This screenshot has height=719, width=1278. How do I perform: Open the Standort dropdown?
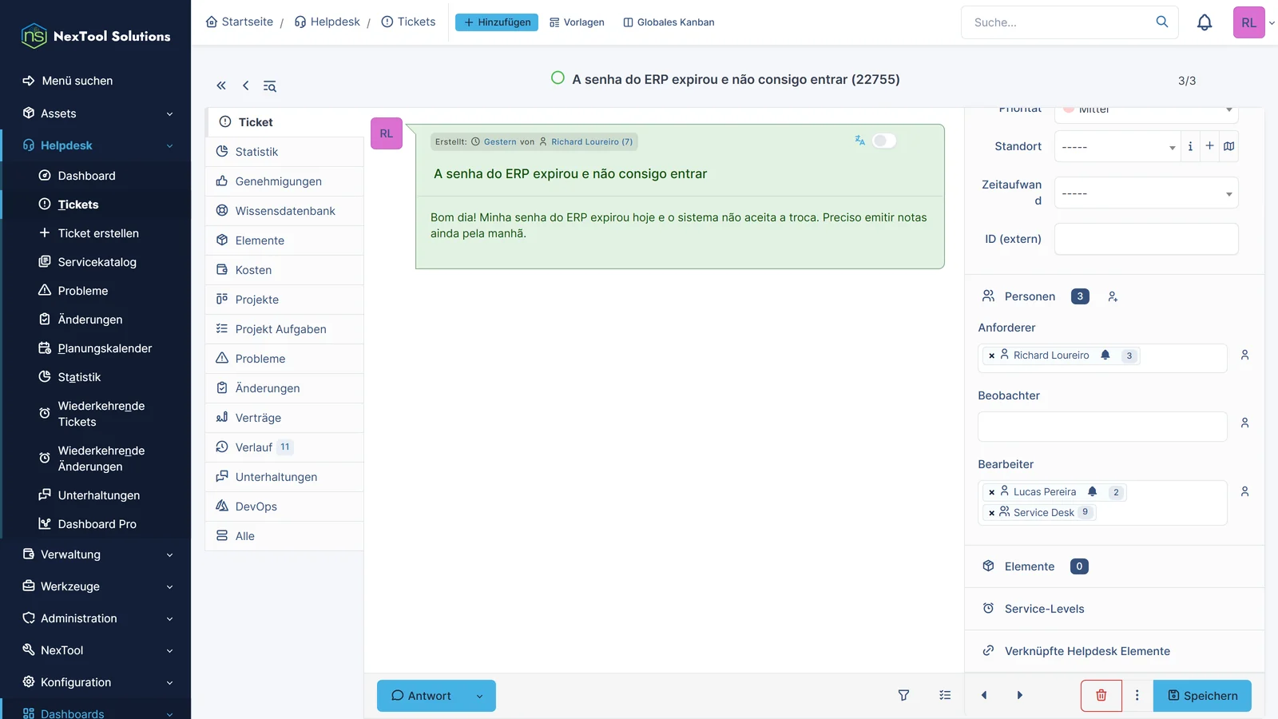coord(1117,147)
